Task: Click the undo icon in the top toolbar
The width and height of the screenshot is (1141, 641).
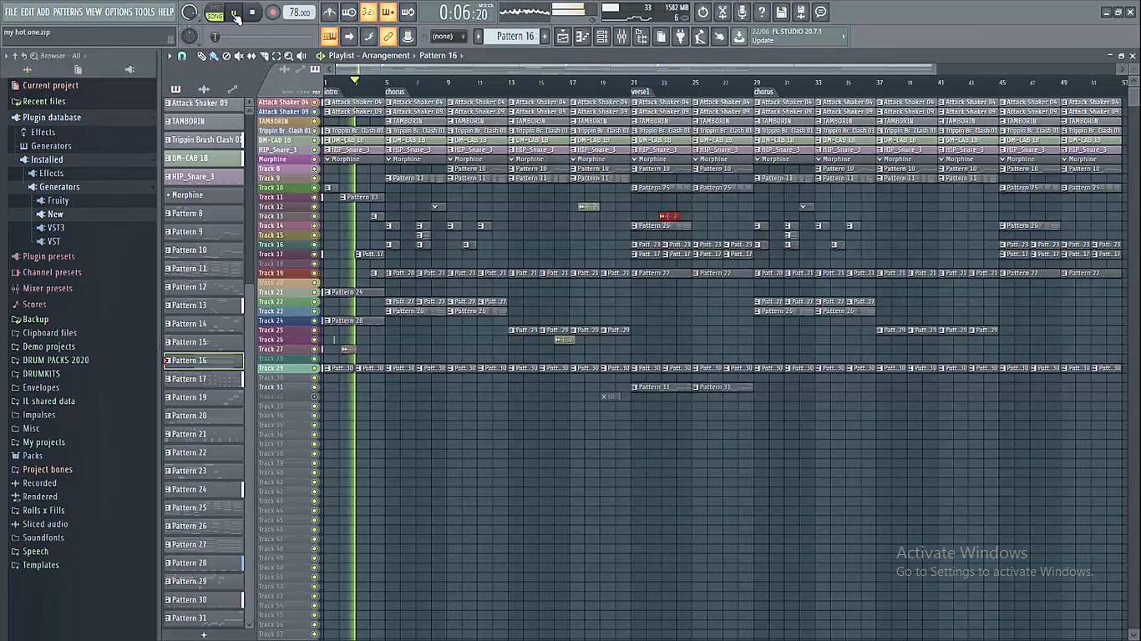Action: pyautogui.click(x=704, y=12)
